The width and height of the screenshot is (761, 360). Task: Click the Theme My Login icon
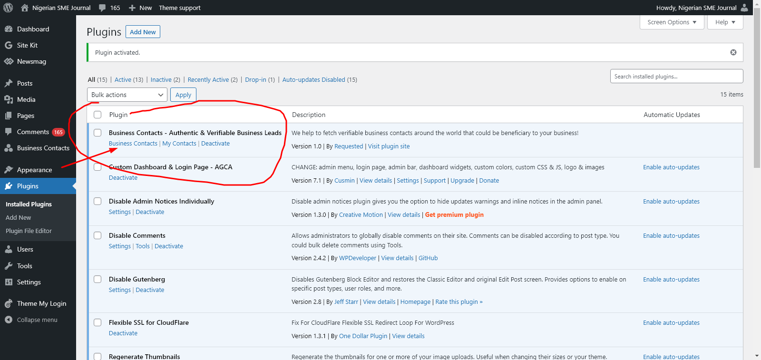(x=9, y=303)
